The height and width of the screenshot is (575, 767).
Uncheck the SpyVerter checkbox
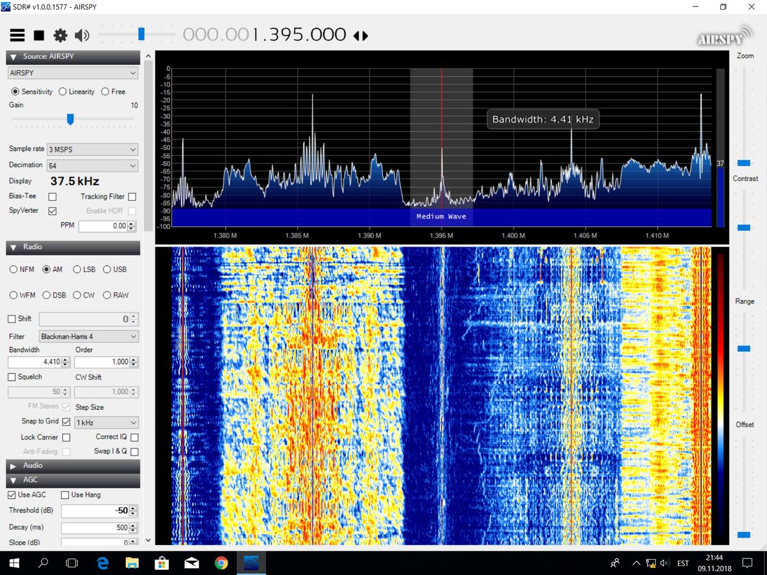(x=52, y=211)
